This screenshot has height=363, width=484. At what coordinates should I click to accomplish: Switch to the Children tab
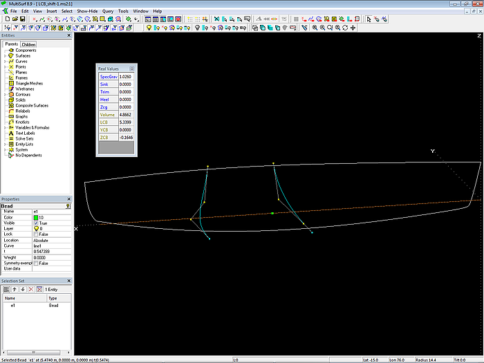(28, 44)
